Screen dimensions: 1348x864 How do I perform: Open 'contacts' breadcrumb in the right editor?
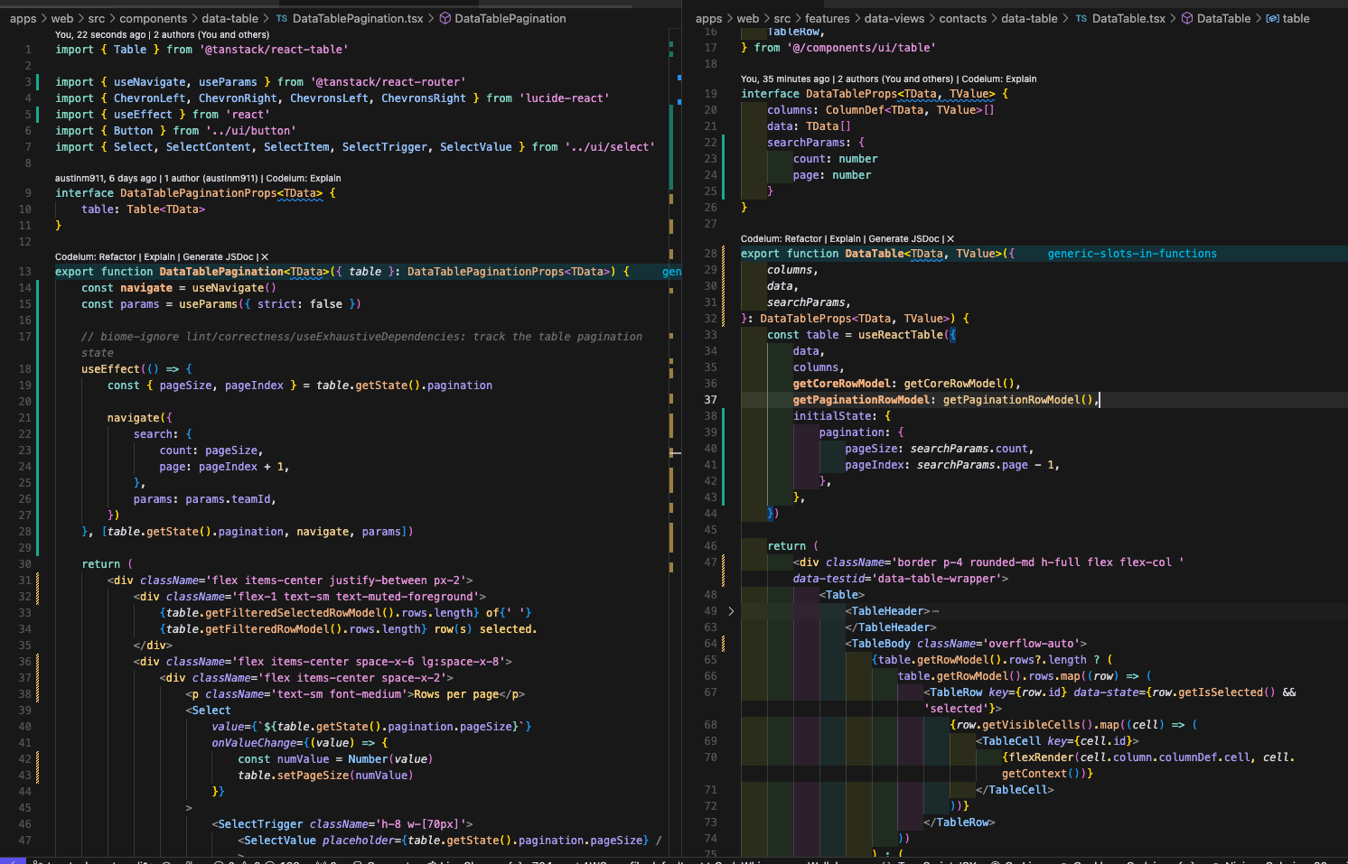963,18
